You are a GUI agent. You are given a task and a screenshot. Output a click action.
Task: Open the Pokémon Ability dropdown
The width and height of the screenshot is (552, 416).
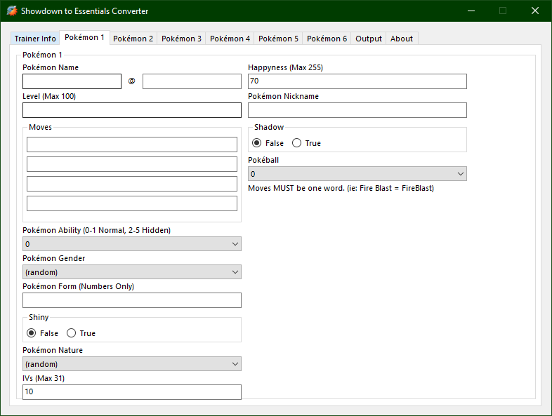click(132, 244)
